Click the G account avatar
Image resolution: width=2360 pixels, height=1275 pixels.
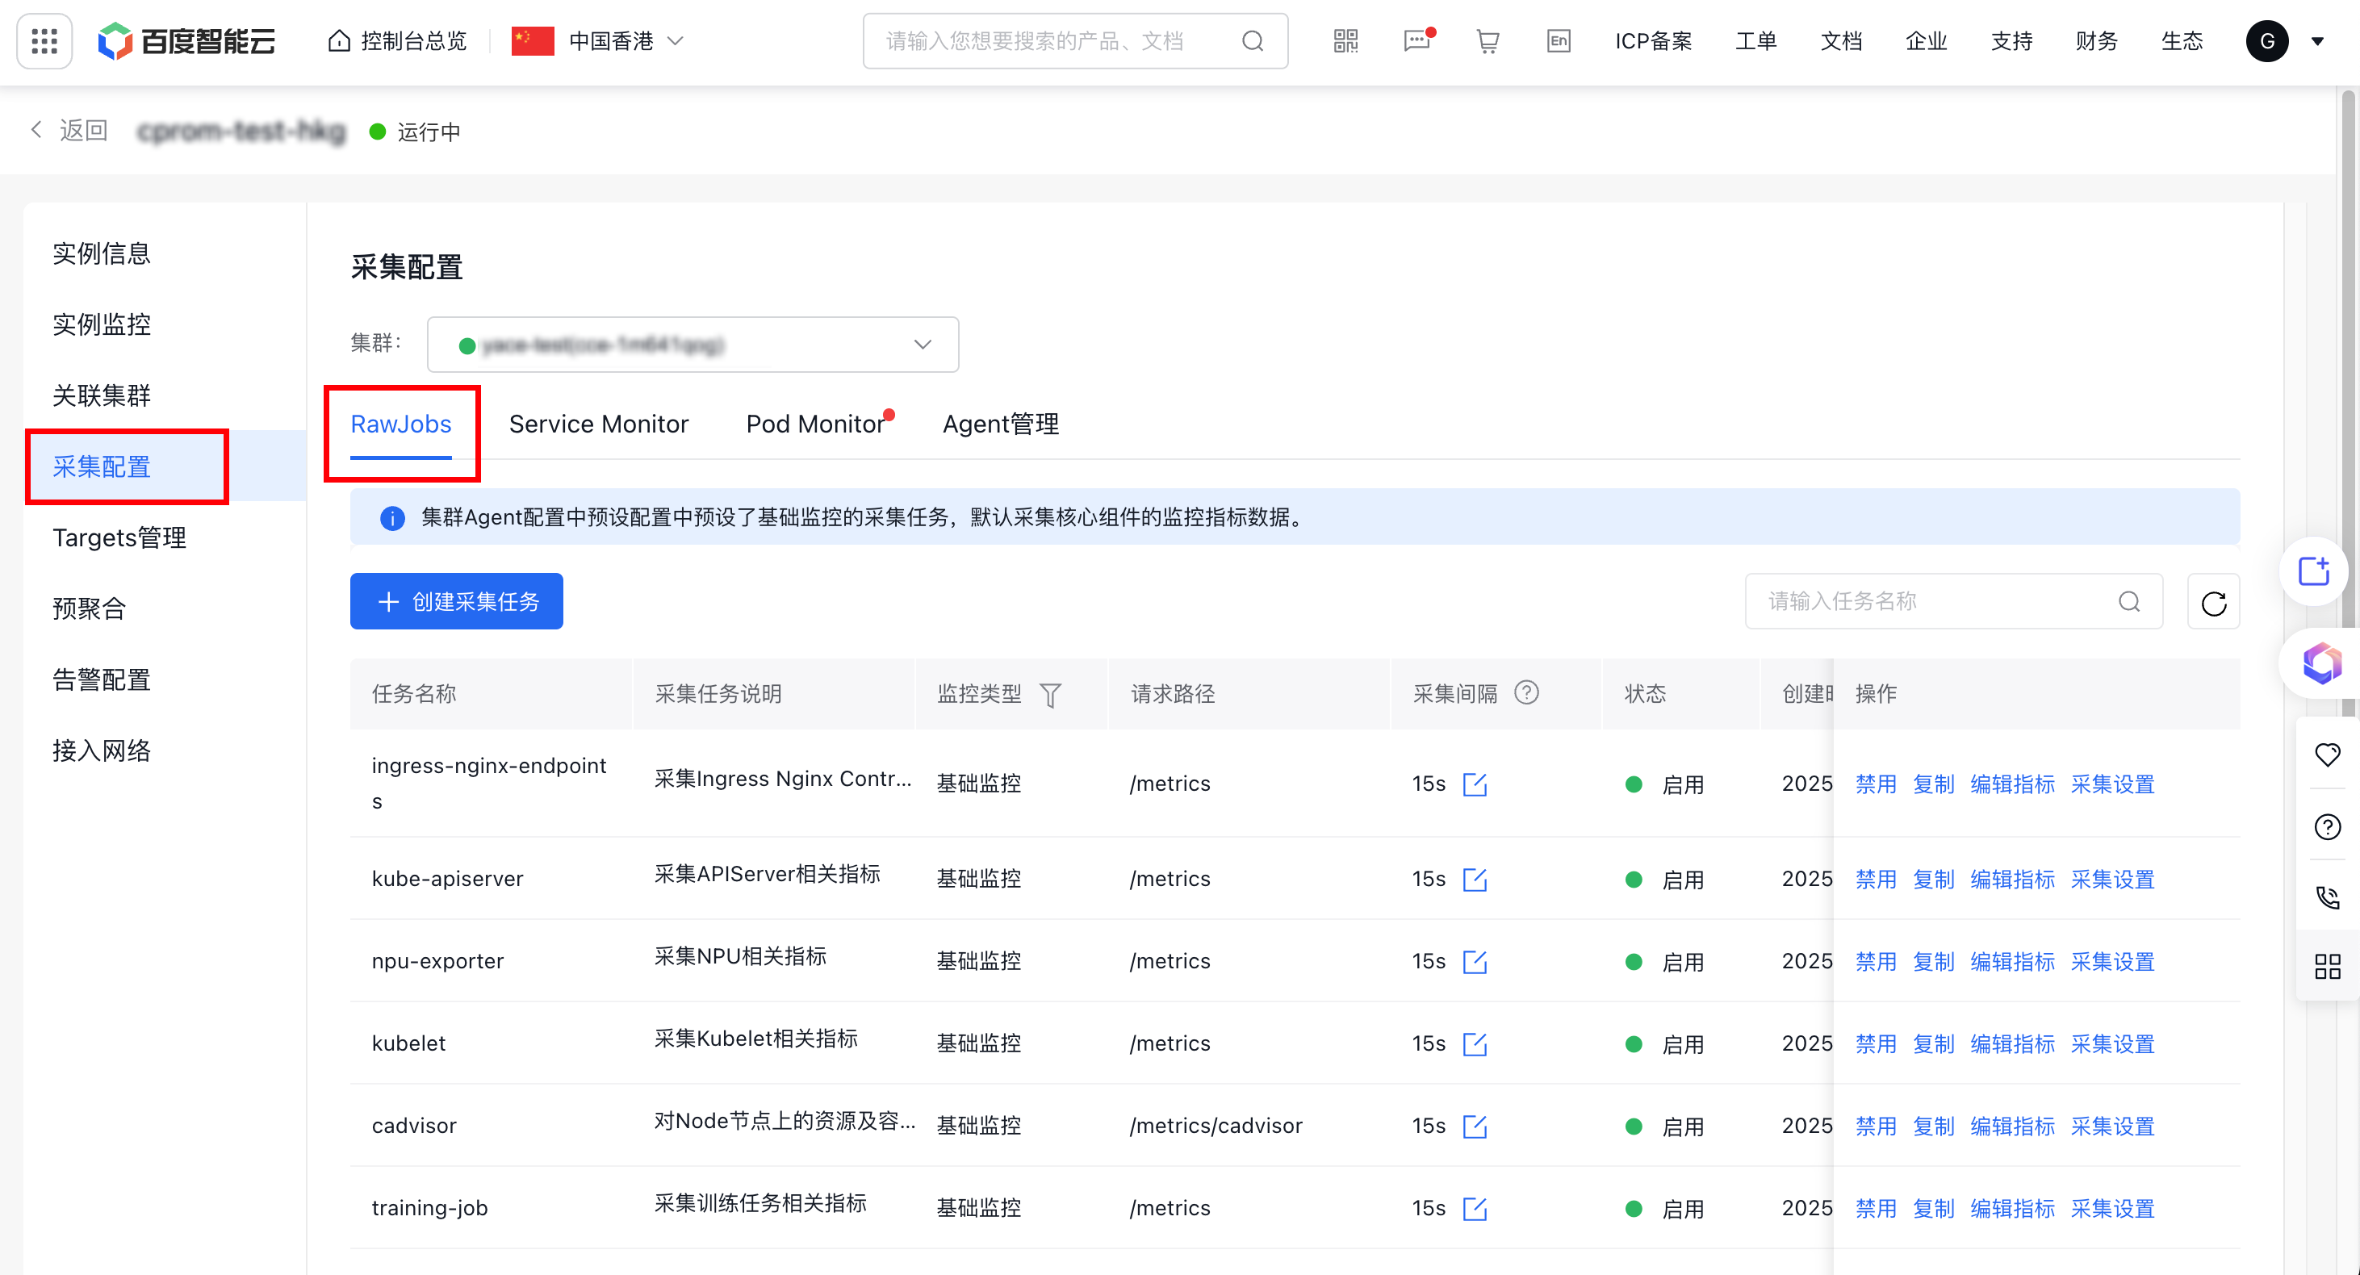[2267, 41]
